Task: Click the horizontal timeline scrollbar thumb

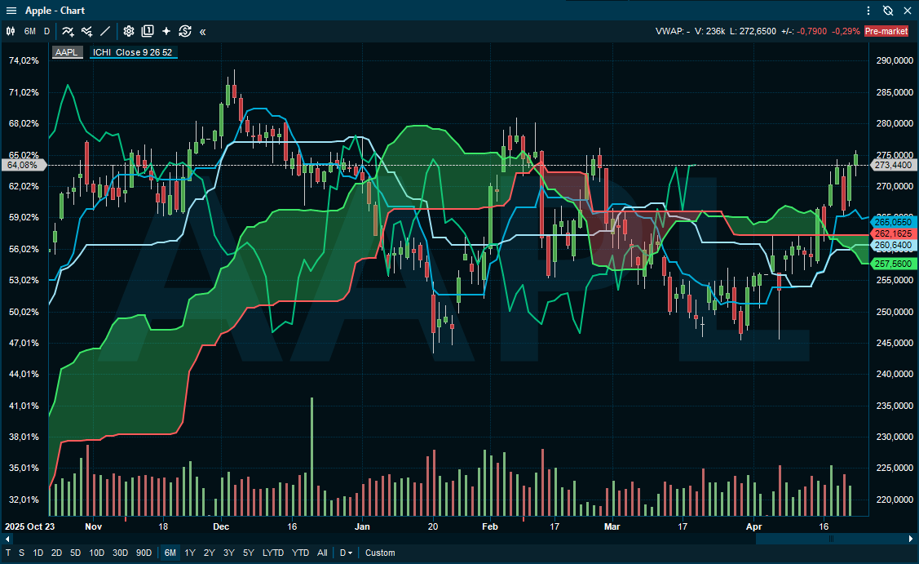Action: (x=830, y=539)
